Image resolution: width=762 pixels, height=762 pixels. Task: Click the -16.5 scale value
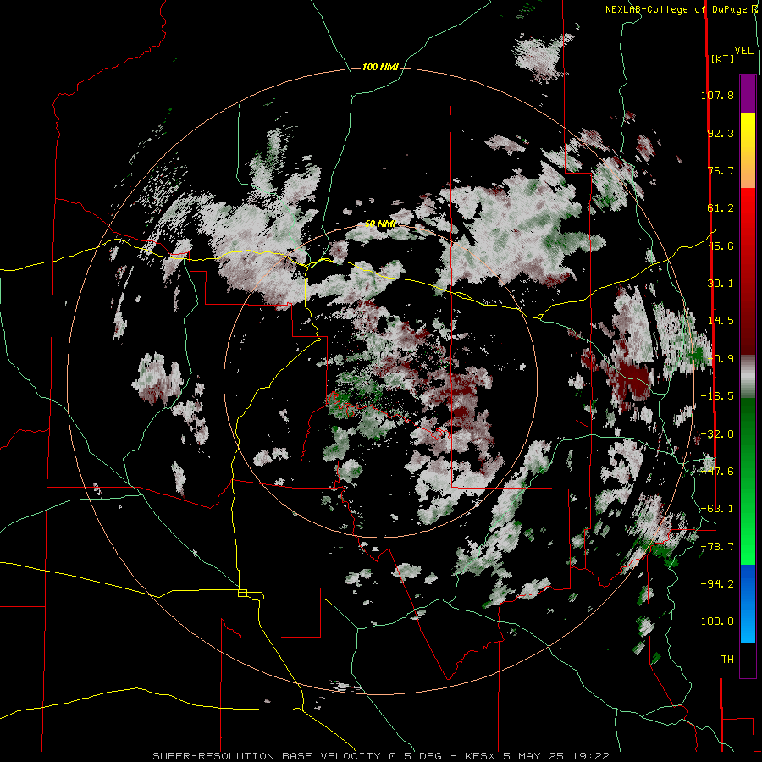pos(717,396)
